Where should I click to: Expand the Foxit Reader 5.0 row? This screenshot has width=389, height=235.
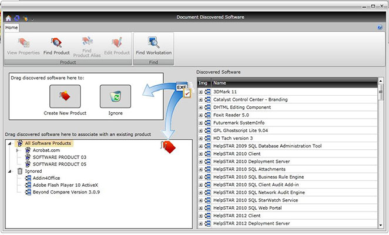pos(200,115)
